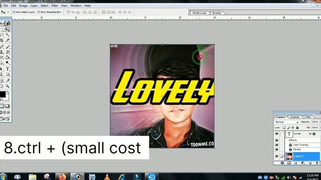Click Adobe Online toolbox header icon
This screenshot has height=180, width=321.
tap(6, 23)
